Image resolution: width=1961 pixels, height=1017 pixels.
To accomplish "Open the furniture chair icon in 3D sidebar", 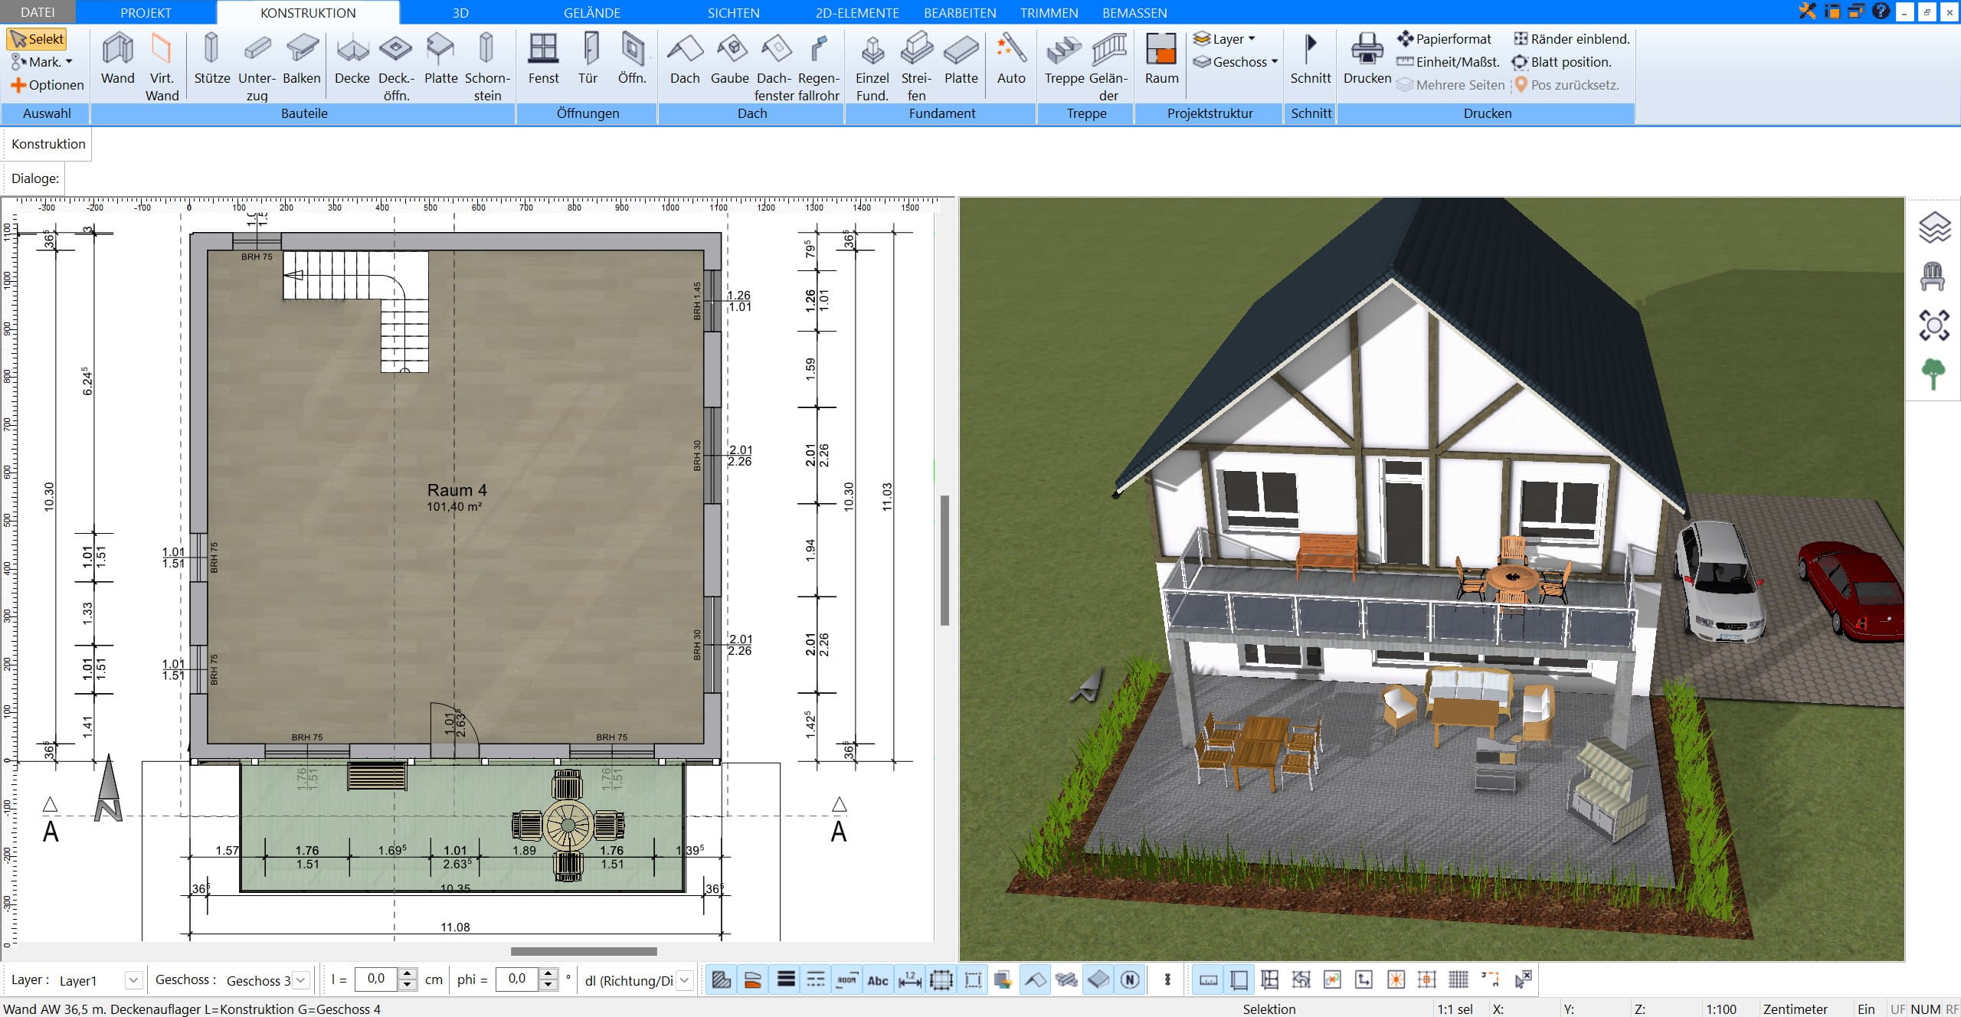I will (1933, 276).
